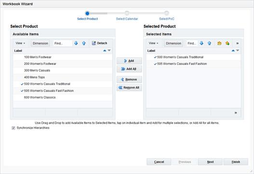Select 500 Women's Casuals Traditional in Selected Items

(193, 57)
